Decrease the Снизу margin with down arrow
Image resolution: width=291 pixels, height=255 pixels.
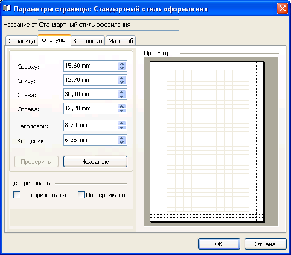(x=122, y=82)
